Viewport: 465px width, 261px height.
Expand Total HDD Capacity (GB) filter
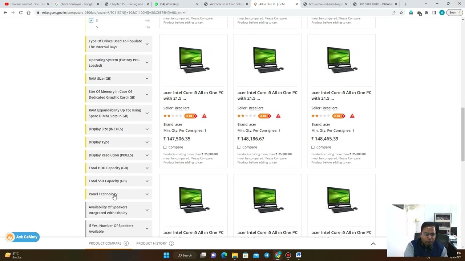[x=119, y=168]
